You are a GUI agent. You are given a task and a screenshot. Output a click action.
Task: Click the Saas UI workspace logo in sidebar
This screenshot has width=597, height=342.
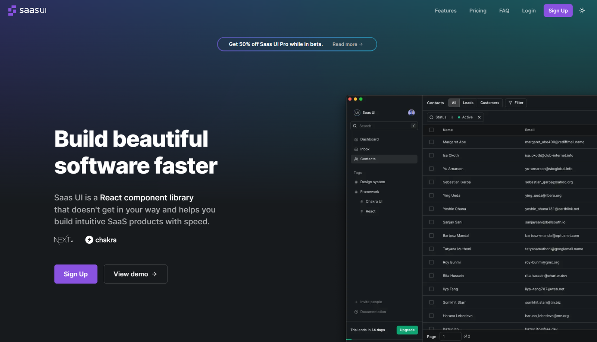click(357, 113)
